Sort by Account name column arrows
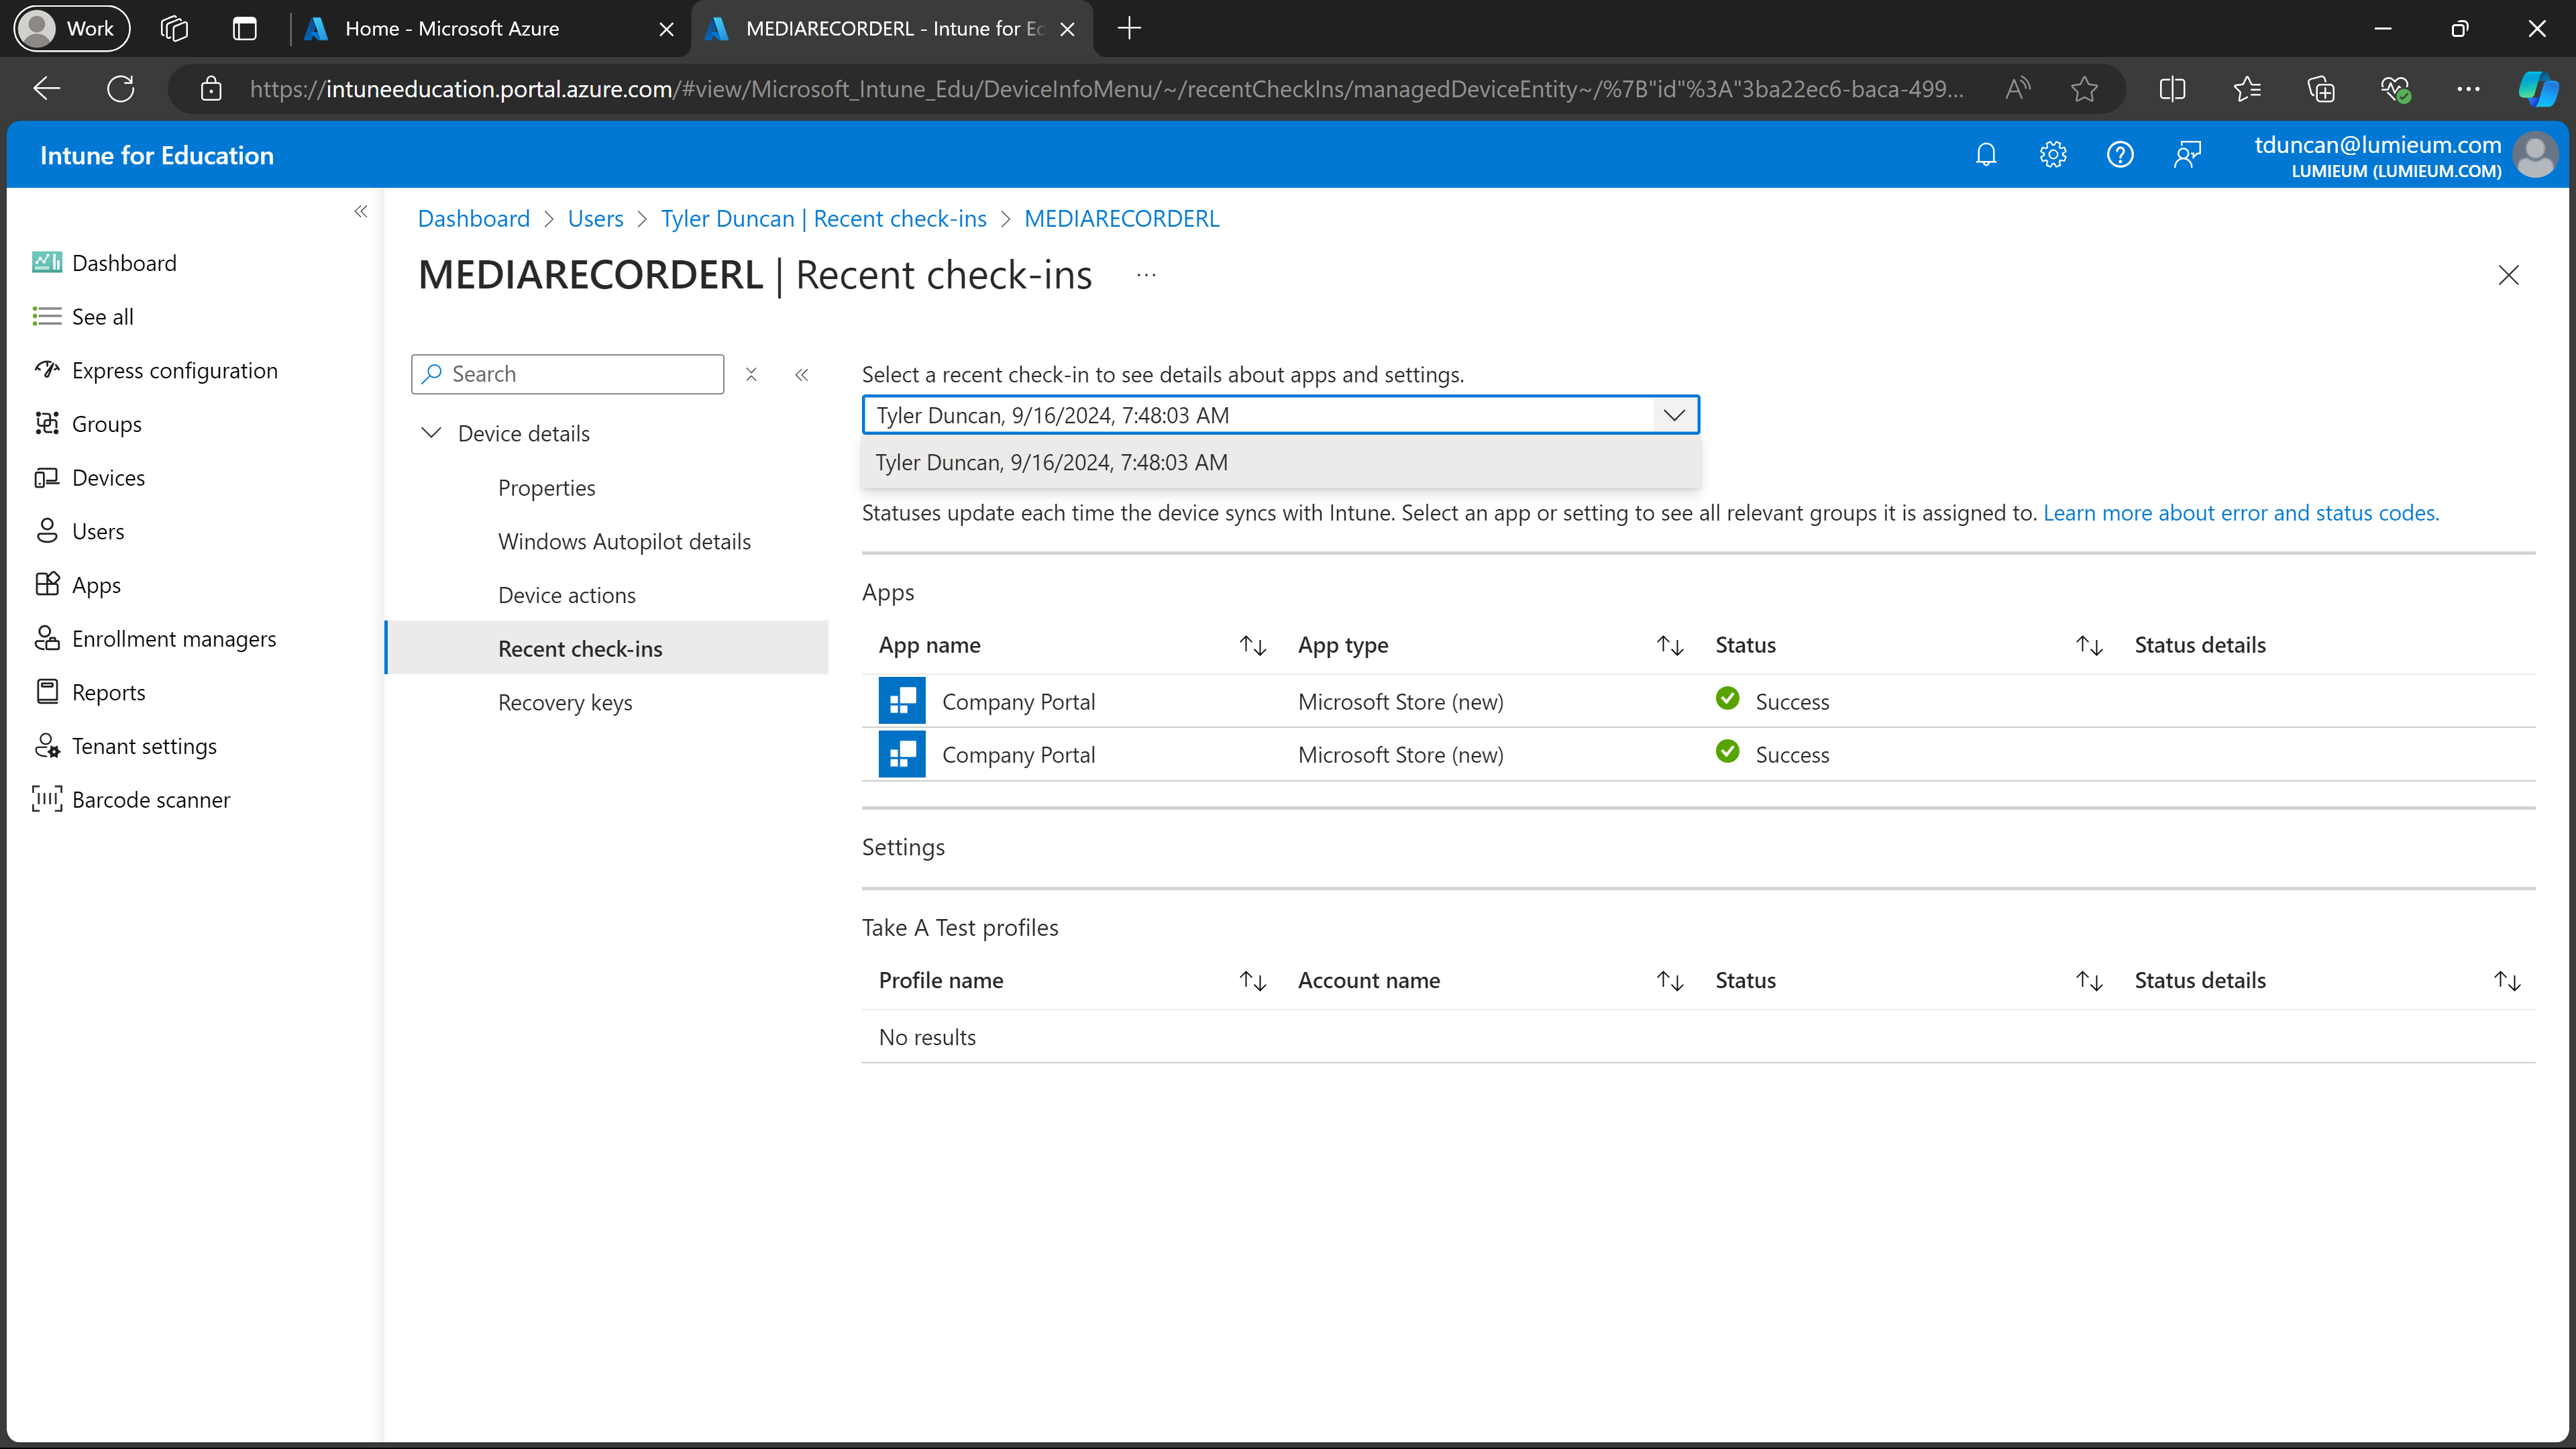The width and height of the screenshot is (2576, 1449). [1670, 981]
